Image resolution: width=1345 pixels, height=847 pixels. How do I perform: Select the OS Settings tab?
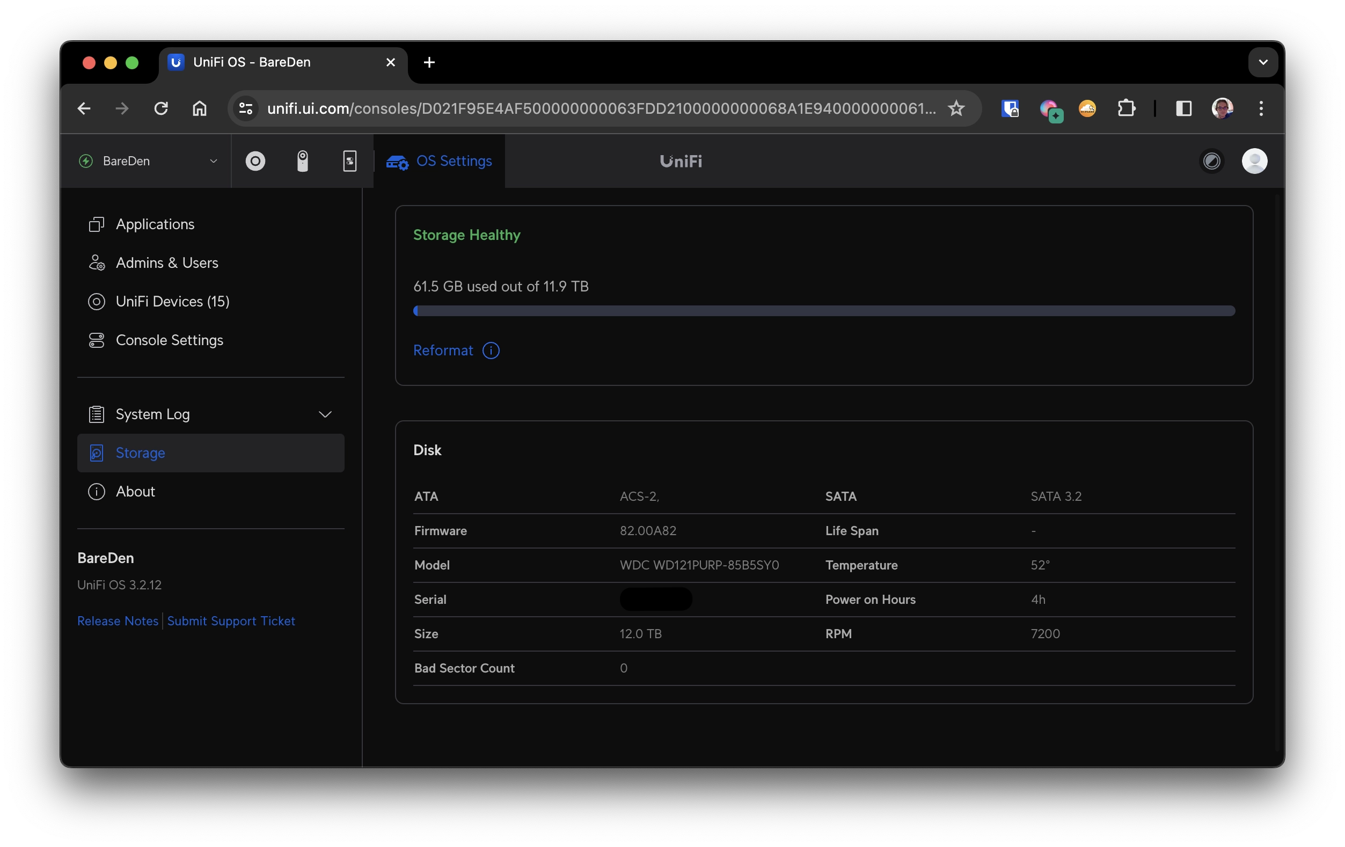[439, 161]
